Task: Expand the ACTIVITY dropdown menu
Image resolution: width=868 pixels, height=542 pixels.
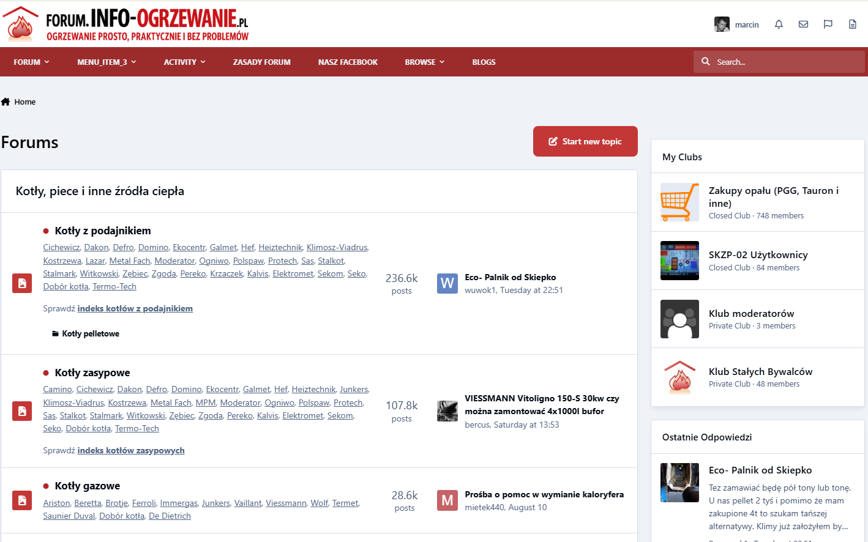Action: (x=185, y=62)
